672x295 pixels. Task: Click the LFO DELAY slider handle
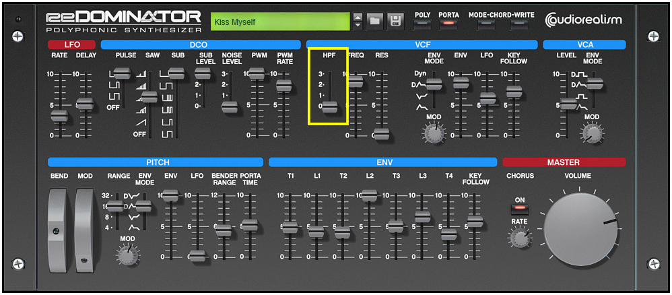(x=85, y=104)
